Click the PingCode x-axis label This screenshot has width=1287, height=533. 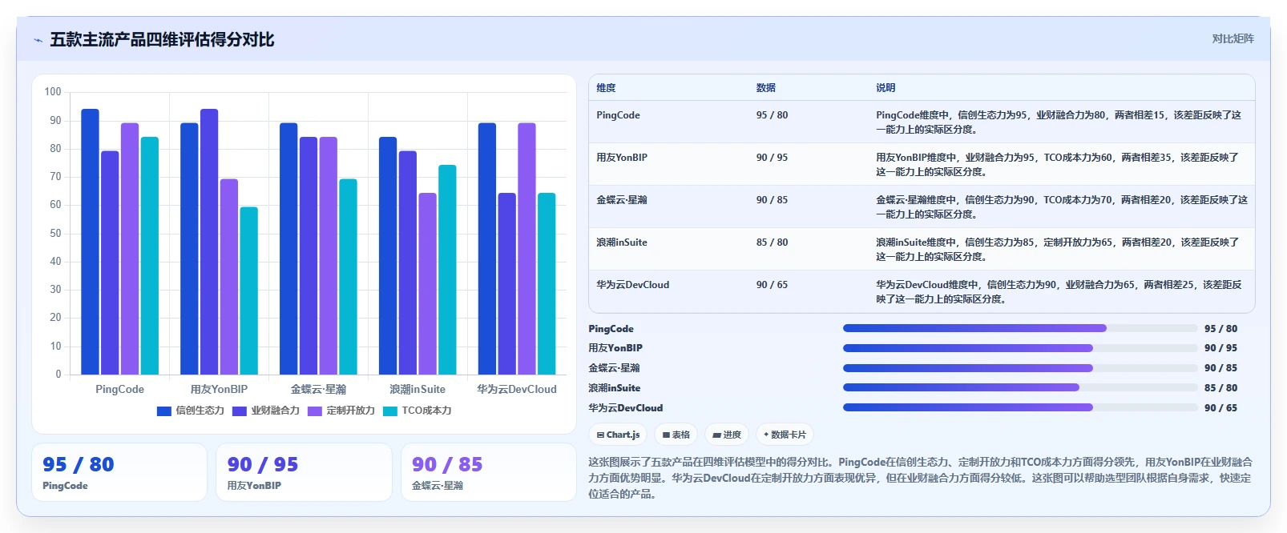tap(119, 389)
